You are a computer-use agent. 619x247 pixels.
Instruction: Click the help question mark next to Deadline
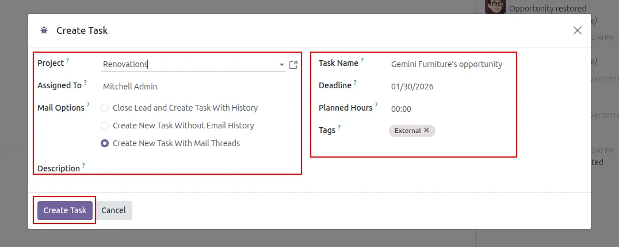(x=355, y=83)
